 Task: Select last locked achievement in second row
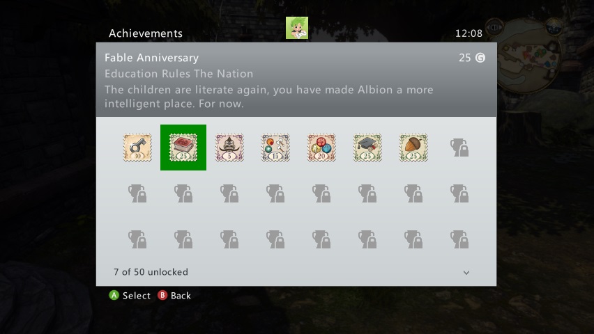[x=459, y=193]
